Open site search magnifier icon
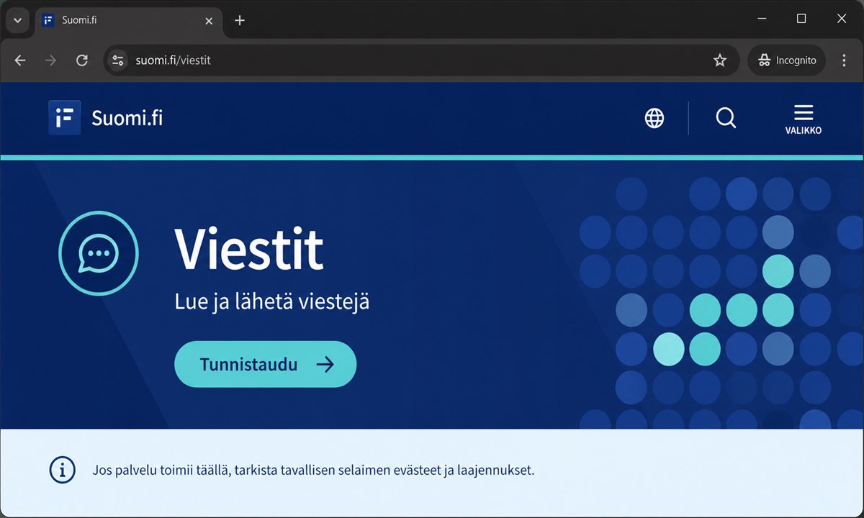Screen dimensions: 864x518 click(x=726, y=118)
